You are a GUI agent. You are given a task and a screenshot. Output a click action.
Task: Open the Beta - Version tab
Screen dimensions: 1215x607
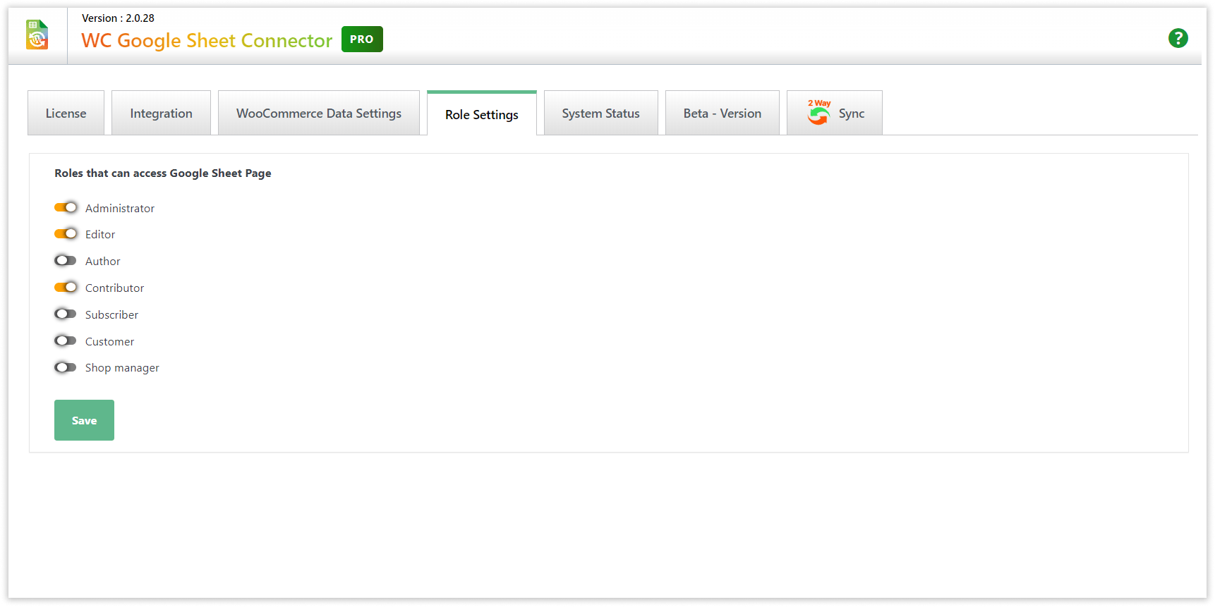tap(723, 113)
